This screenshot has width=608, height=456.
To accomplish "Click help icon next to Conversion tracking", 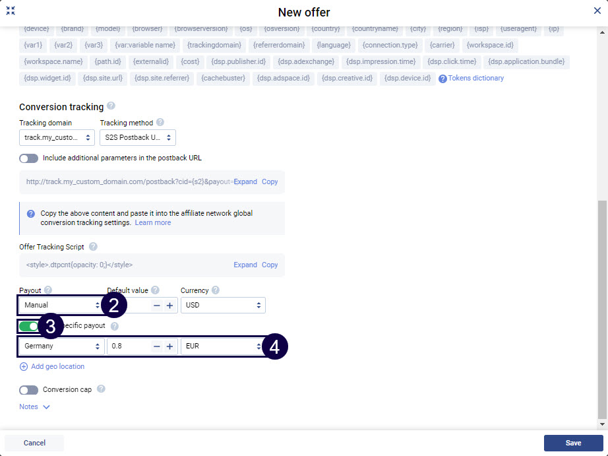I will 111,106.
